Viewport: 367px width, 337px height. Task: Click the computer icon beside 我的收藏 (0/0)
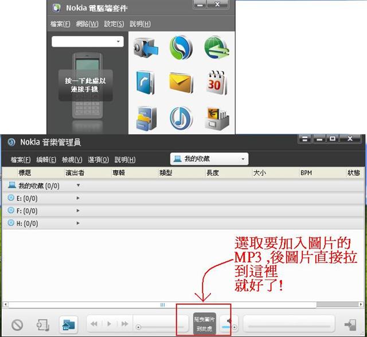click(x=11, y=185)
